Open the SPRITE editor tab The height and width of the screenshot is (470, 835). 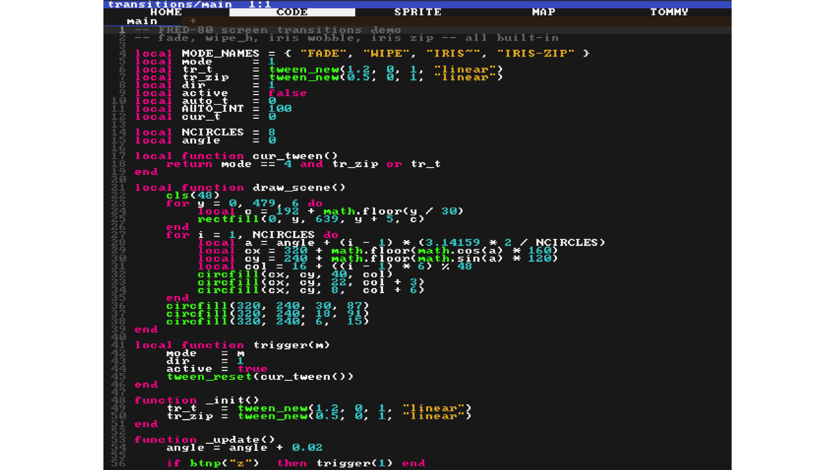click(x=417, y=12)
